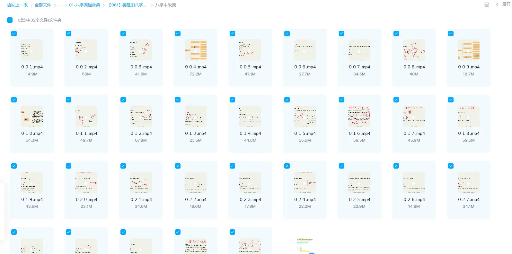
Task: Open the 027.mp4 video thumbnail
Action: tap(469, 183)
